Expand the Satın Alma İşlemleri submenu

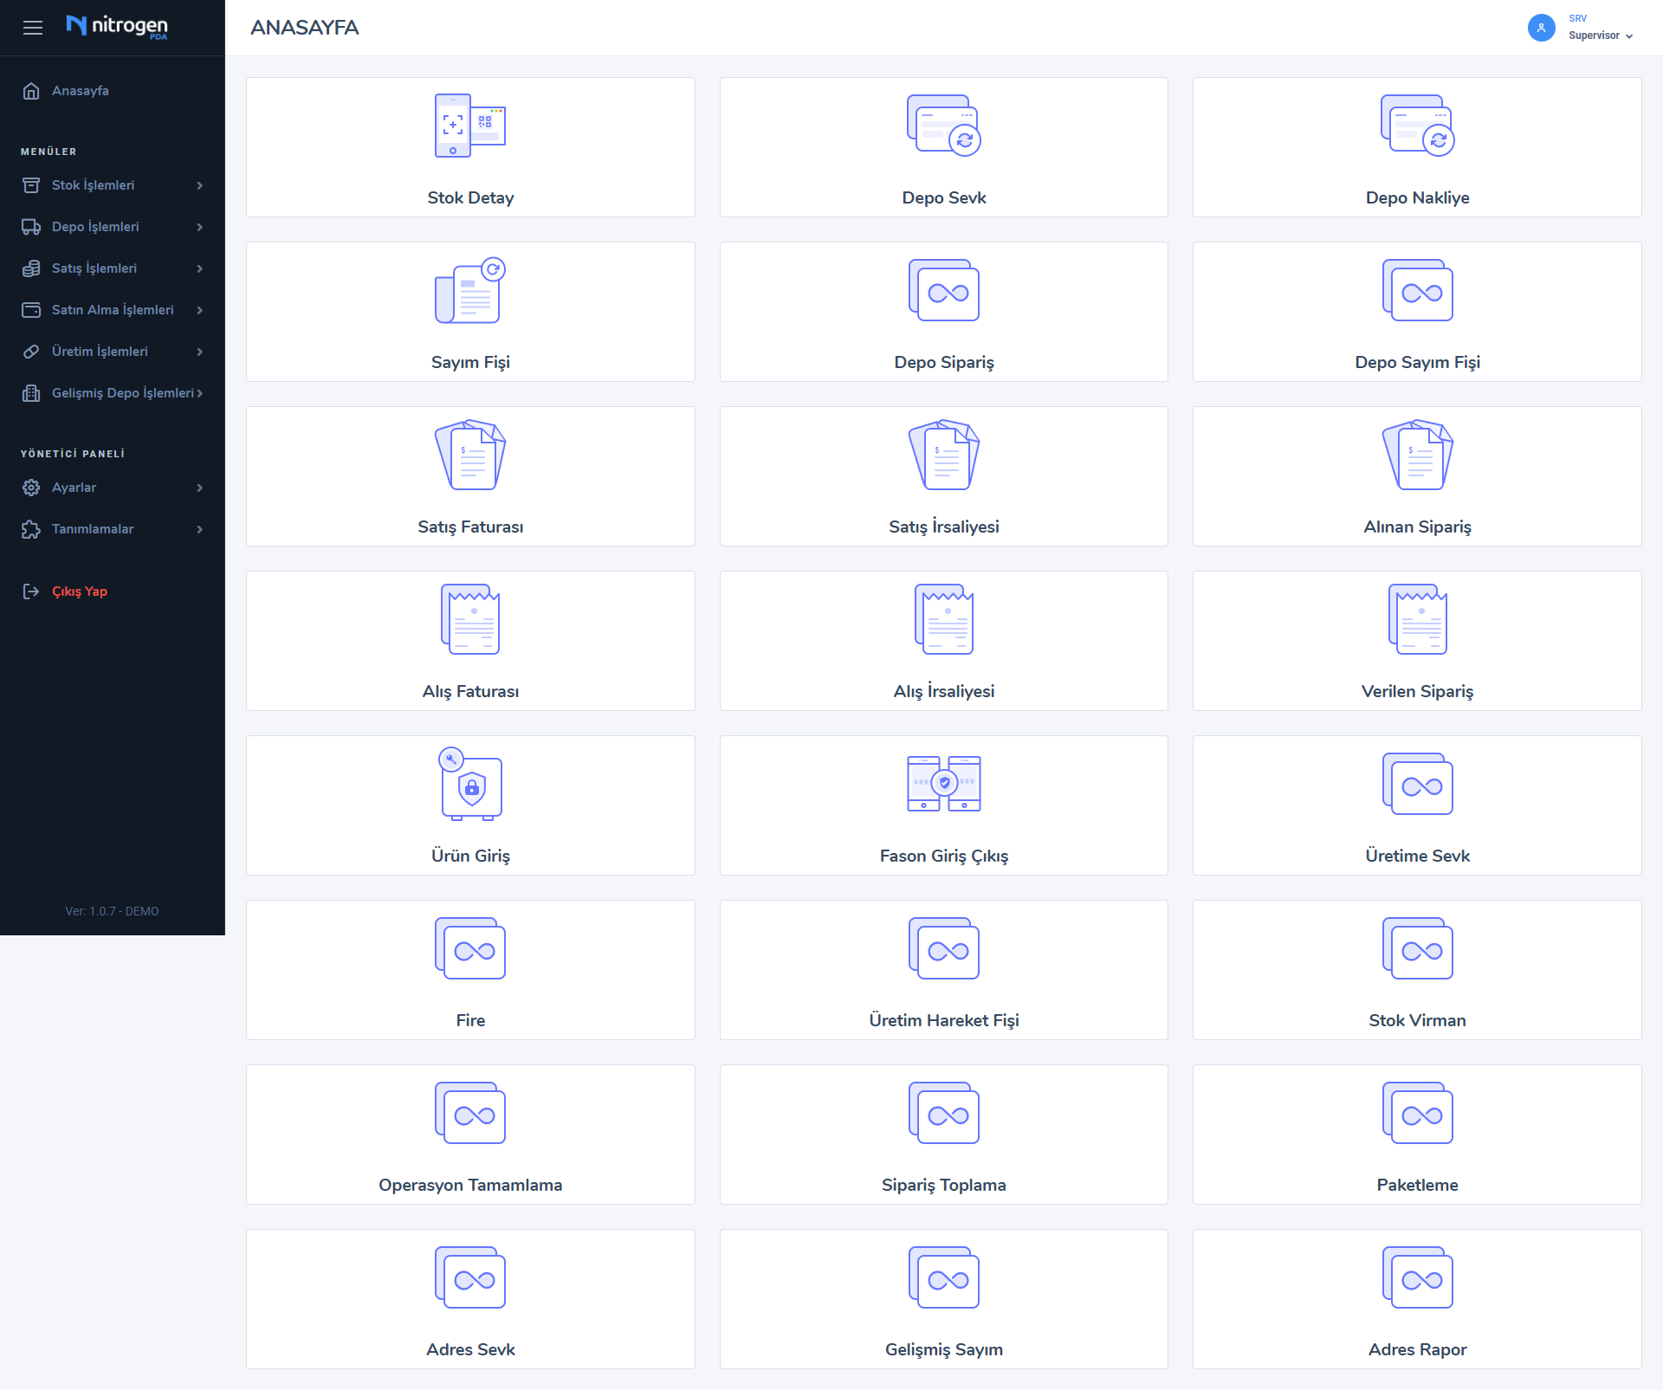[x=113, y=310]
